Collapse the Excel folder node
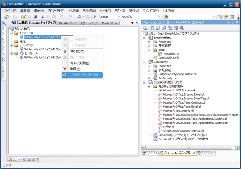Screen dimensions: 241x169 [149, 50]
